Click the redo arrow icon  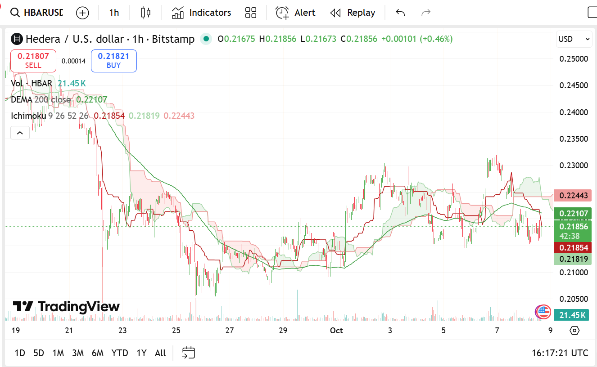click(x=425, y=13)
